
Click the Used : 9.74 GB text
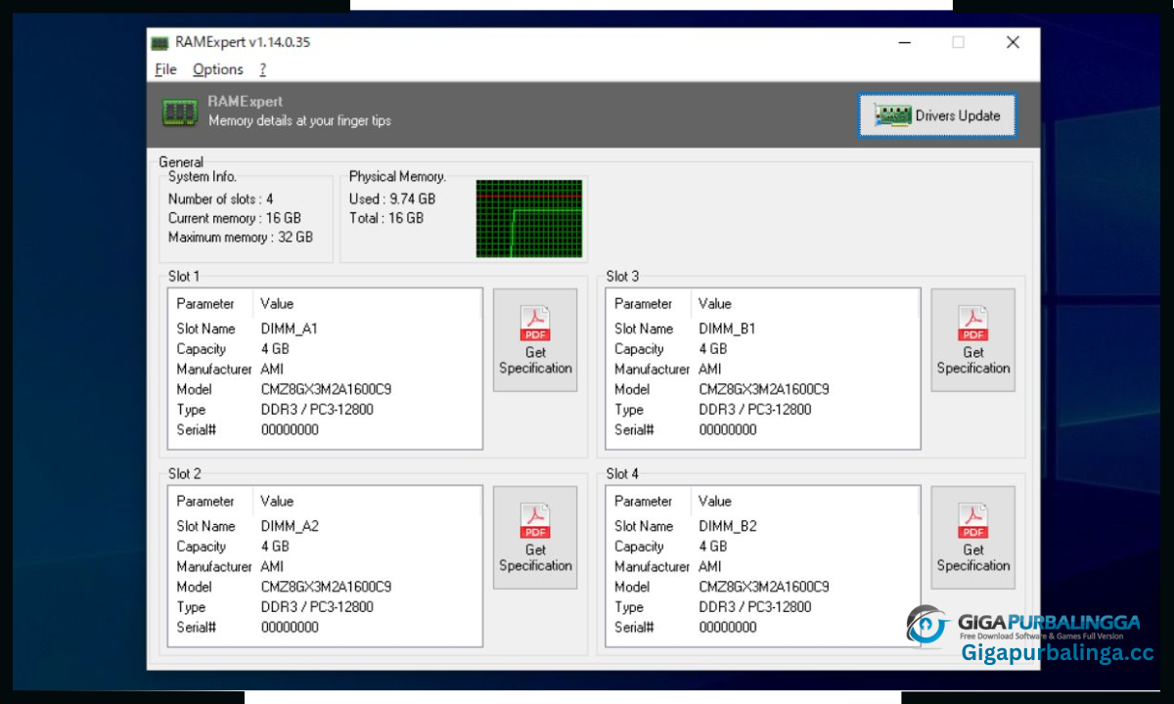[392, 198]
